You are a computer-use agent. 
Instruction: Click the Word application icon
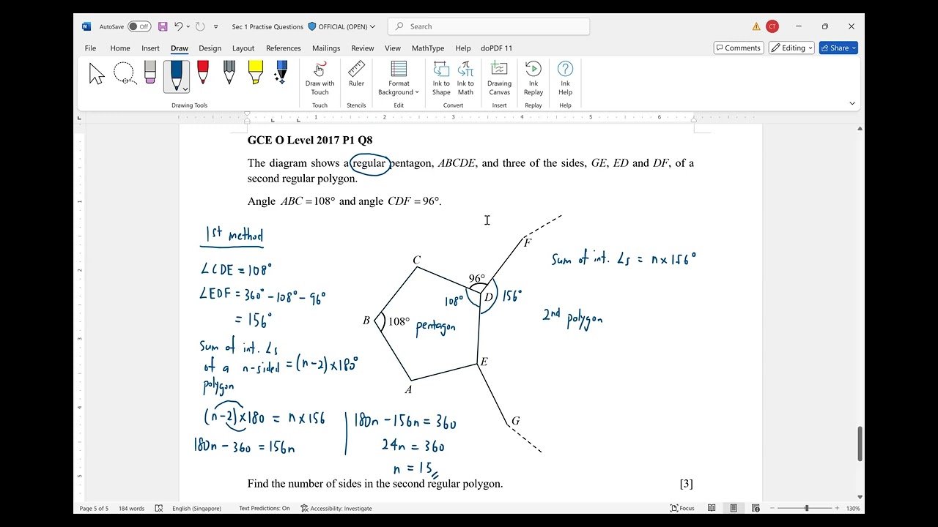coord(86,26)
